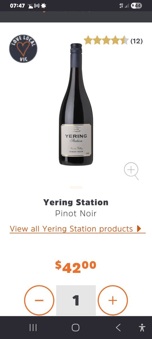Open the magnifier zoom on bottle image
The width and height of the screenshot is (152, 339).
(x=131, y=171)
